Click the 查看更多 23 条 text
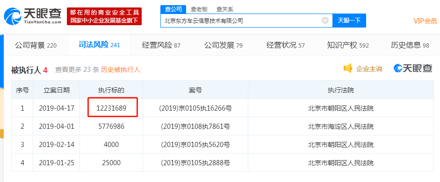Screen dimensions: 440x182 point(77,70)
